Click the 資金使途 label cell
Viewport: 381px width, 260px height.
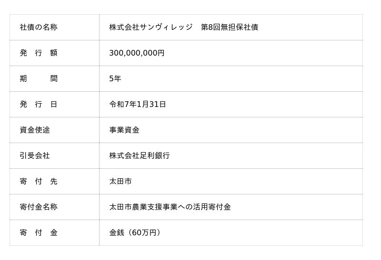click(x=35, y=130)
